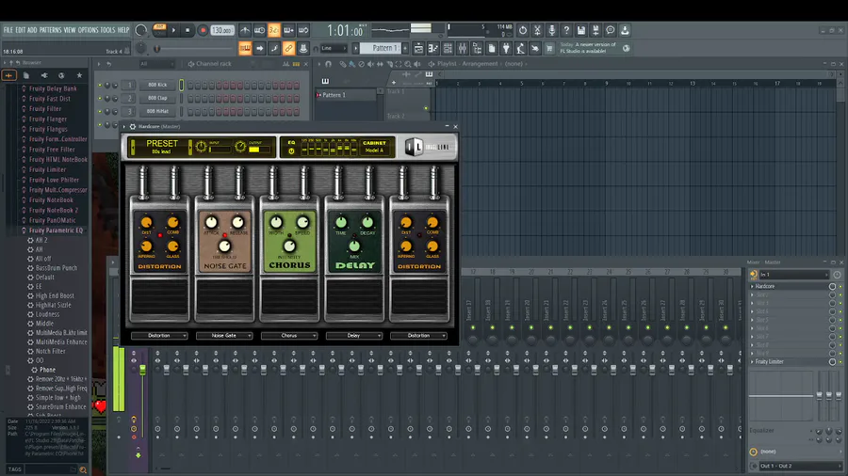The width and height of the screenshot is (848, 476).
Task: Mute the 808 Clap channel LED
Action: pos(100,98)
